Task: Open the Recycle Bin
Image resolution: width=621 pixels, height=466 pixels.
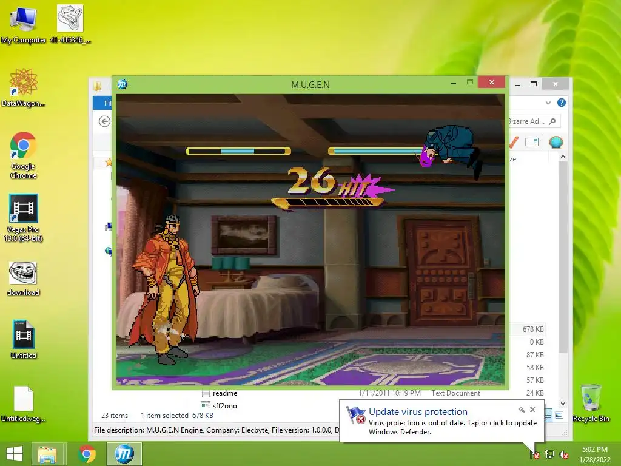Action: coord(591,403)
